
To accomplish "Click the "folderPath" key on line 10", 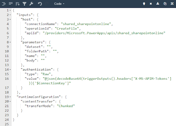I will point(37,51).
